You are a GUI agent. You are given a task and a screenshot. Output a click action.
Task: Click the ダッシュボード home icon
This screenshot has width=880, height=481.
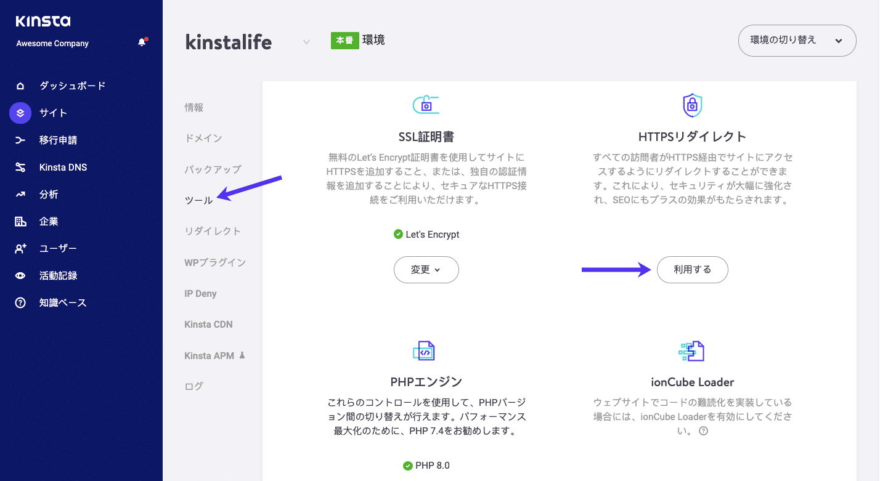pyautogui.click(x=20, y=86)
